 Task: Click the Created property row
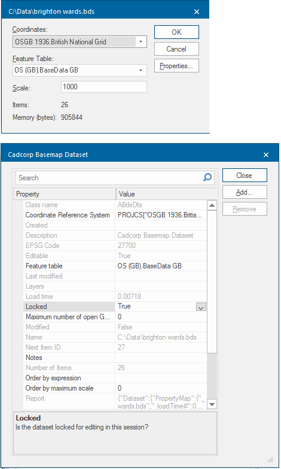pos(115,225)
